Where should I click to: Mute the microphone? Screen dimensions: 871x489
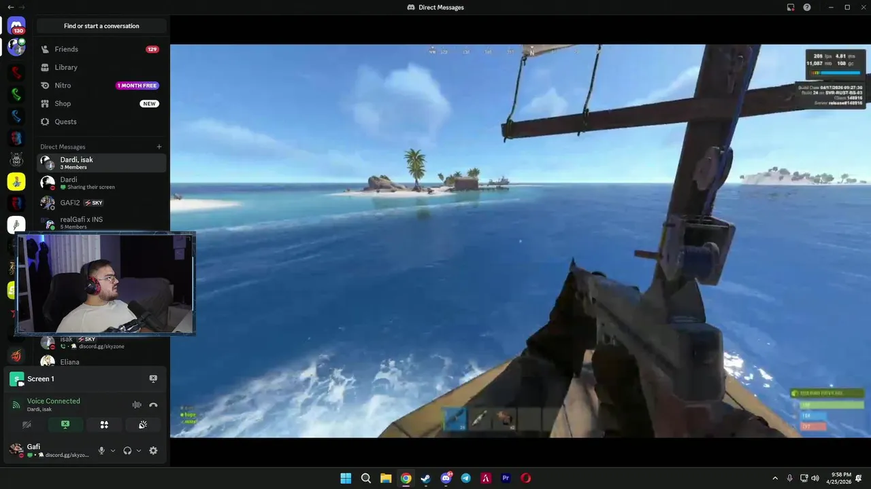(x=101, y=450)
